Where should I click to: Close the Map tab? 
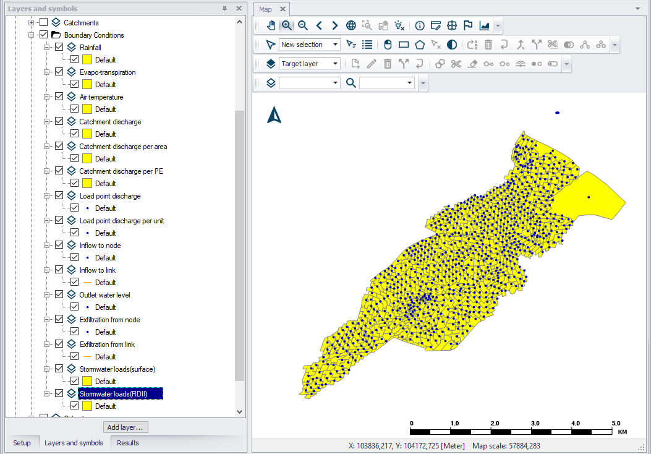pyautogui.click(x=283, y=9)
